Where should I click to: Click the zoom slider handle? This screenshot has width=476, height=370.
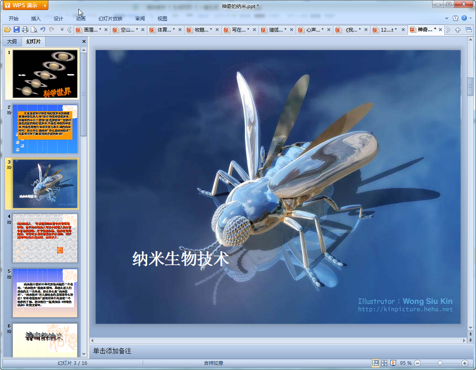tap(440, 363)
